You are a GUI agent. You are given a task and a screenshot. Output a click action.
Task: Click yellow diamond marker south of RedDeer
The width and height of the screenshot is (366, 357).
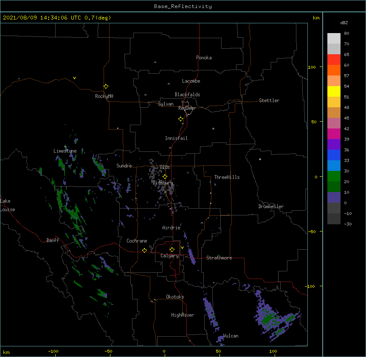[181, 119]
